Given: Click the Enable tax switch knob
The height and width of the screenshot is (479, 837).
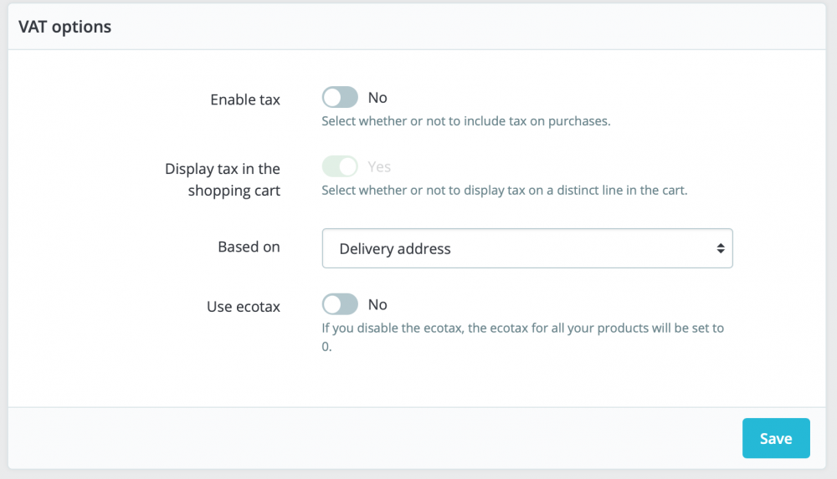Looking at the screenshot, I should (332, 98).
